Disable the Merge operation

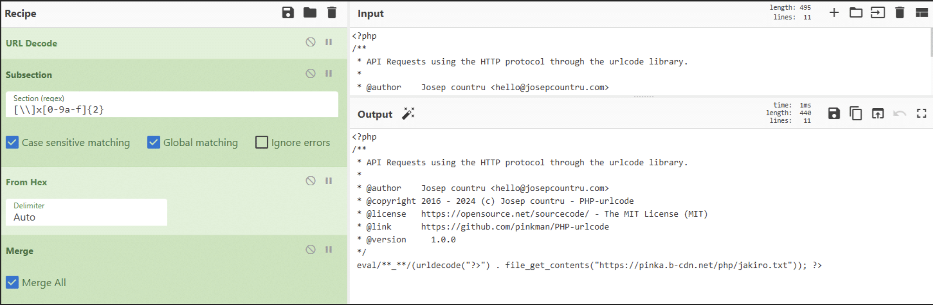tap(311, 250)
